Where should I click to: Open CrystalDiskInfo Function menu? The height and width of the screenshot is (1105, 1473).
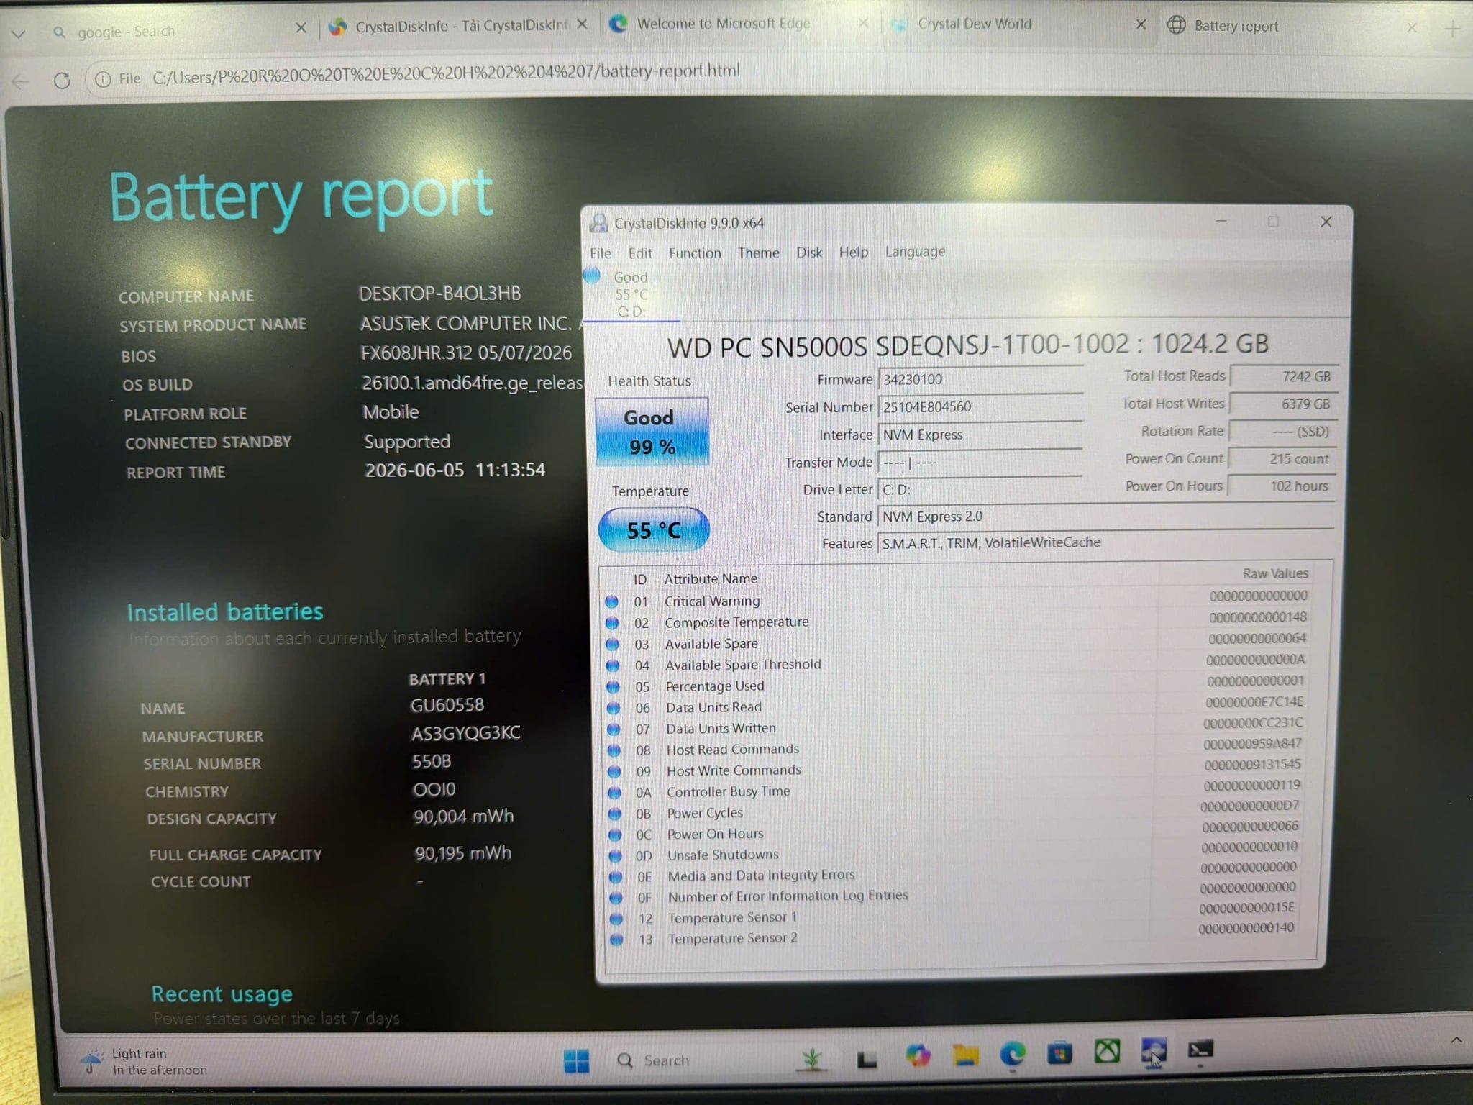point(695,253)
